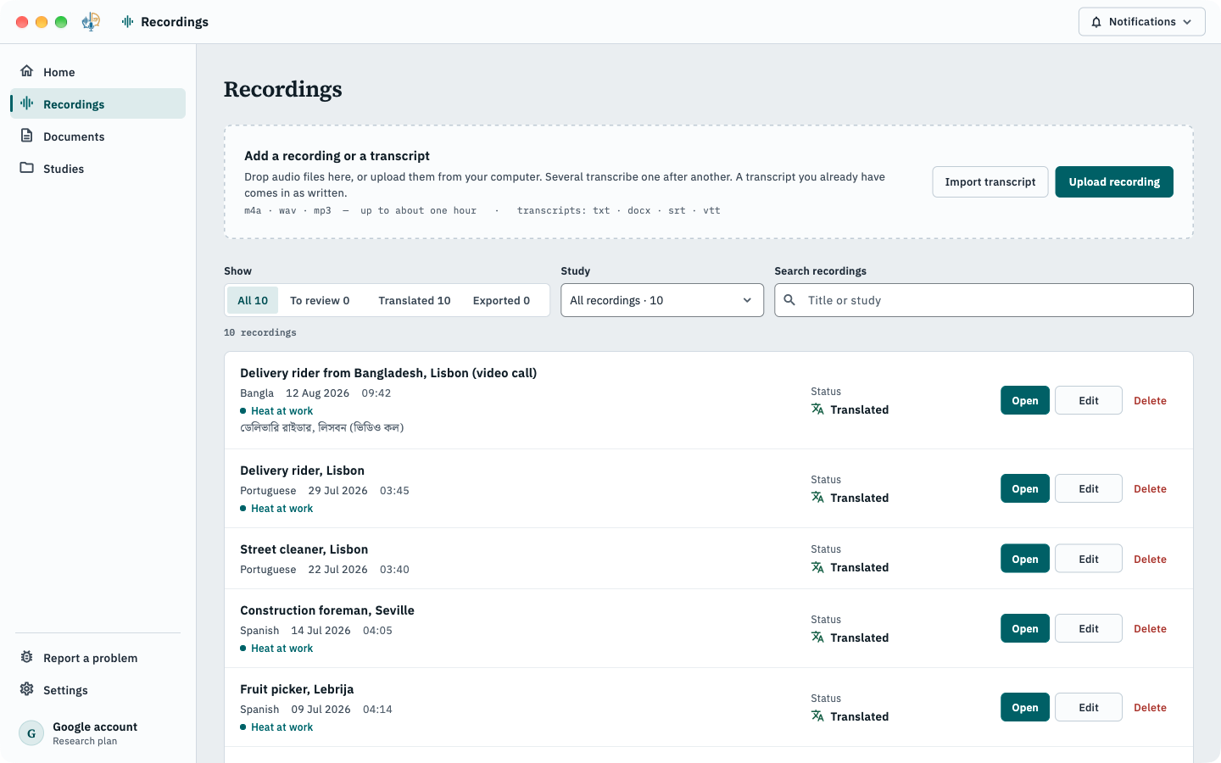Click the Report a problem bug icon
Image resolution: width=1221 pixels, height=763 pixels.
point(27,657)
